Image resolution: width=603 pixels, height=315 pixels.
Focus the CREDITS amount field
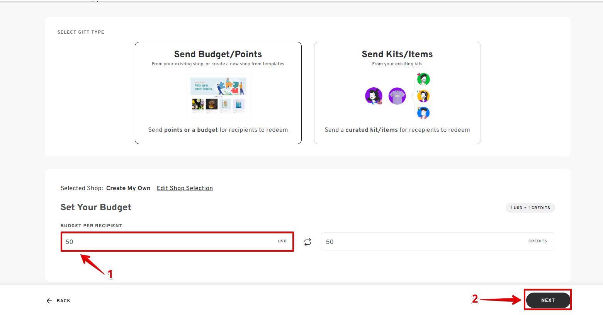click(x=438, y=242)
